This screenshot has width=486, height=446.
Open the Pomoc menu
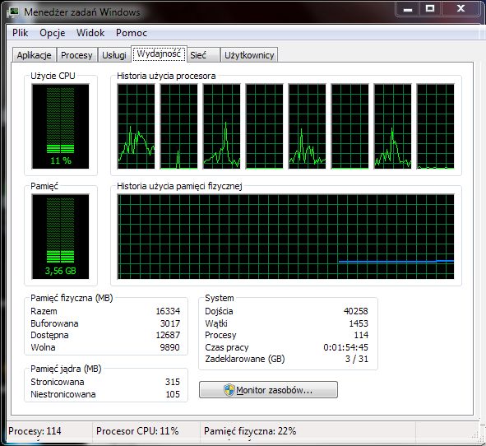[132, 33]
